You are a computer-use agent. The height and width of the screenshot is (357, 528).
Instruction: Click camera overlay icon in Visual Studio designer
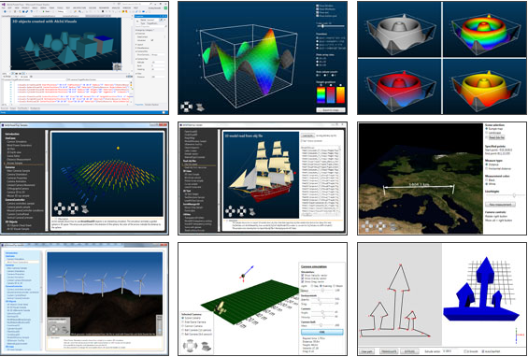[117, 66]
